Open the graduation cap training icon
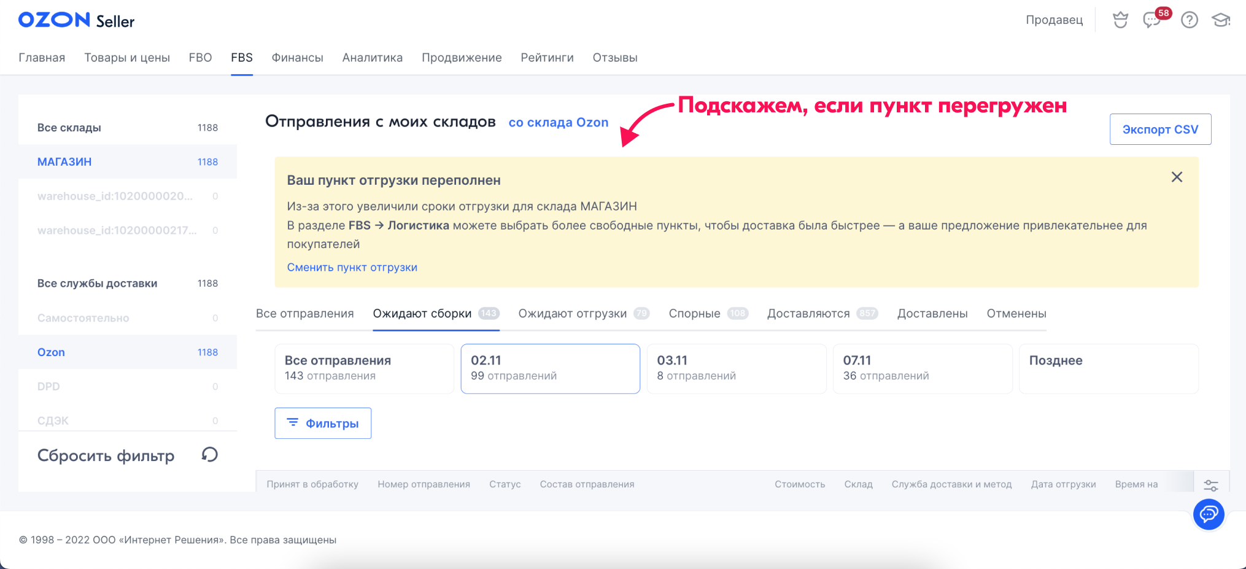1246x569 pixels. 1220,20
